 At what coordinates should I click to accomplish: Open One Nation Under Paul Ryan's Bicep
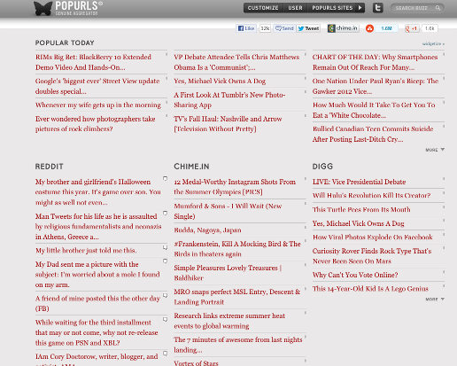376,86
